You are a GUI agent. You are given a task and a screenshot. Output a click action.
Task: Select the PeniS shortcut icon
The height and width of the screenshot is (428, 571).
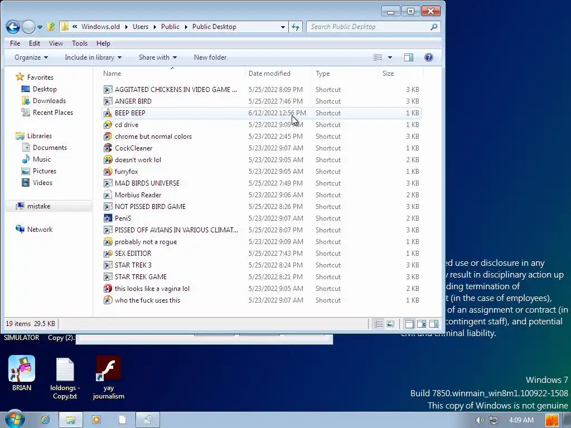108,218
